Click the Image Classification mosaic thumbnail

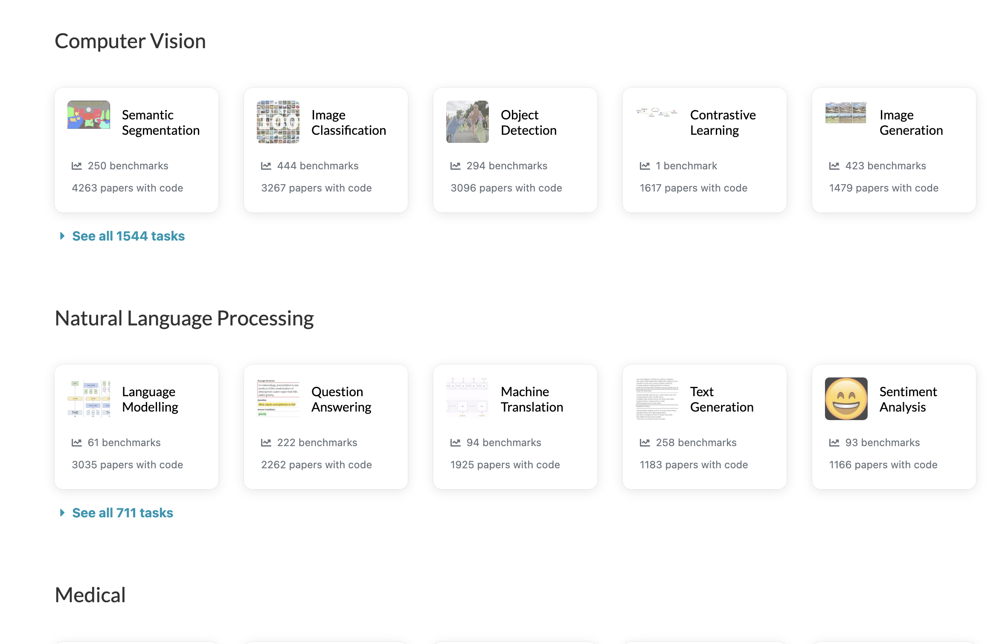(x=278, y=122)
